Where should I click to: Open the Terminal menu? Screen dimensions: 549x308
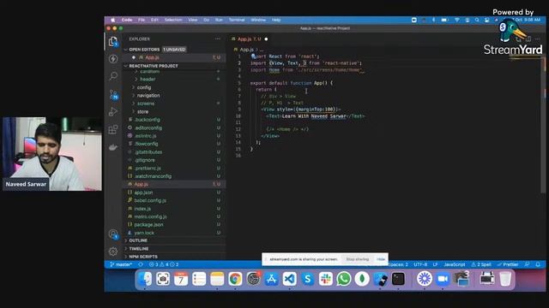pos(237,20)
